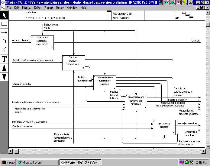210x166 pixels.
Task: Select the arrow drawing tool
Action: coord(4,32)
